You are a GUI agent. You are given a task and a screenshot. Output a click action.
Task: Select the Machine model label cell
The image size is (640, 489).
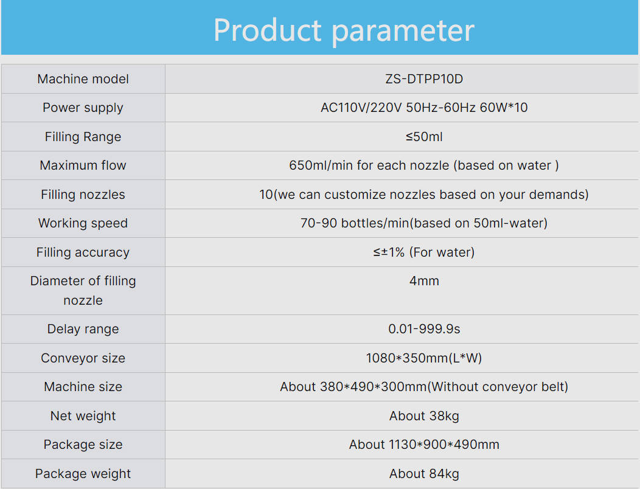pos(83,79)
